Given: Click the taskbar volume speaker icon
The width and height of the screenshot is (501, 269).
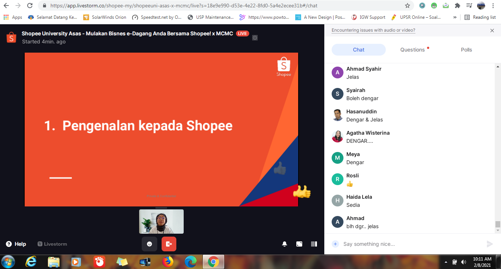Looking at the screenshot, I should coord(463,262).
